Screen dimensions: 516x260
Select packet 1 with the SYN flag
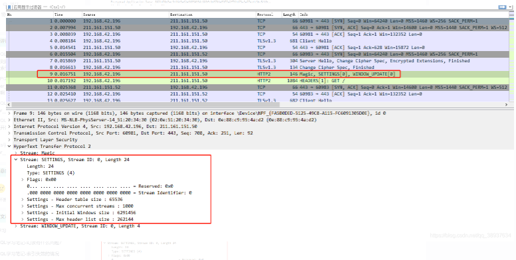coord(257,21)
